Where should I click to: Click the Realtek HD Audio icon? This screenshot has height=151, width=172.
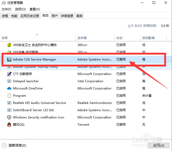[x=9, y=103]
